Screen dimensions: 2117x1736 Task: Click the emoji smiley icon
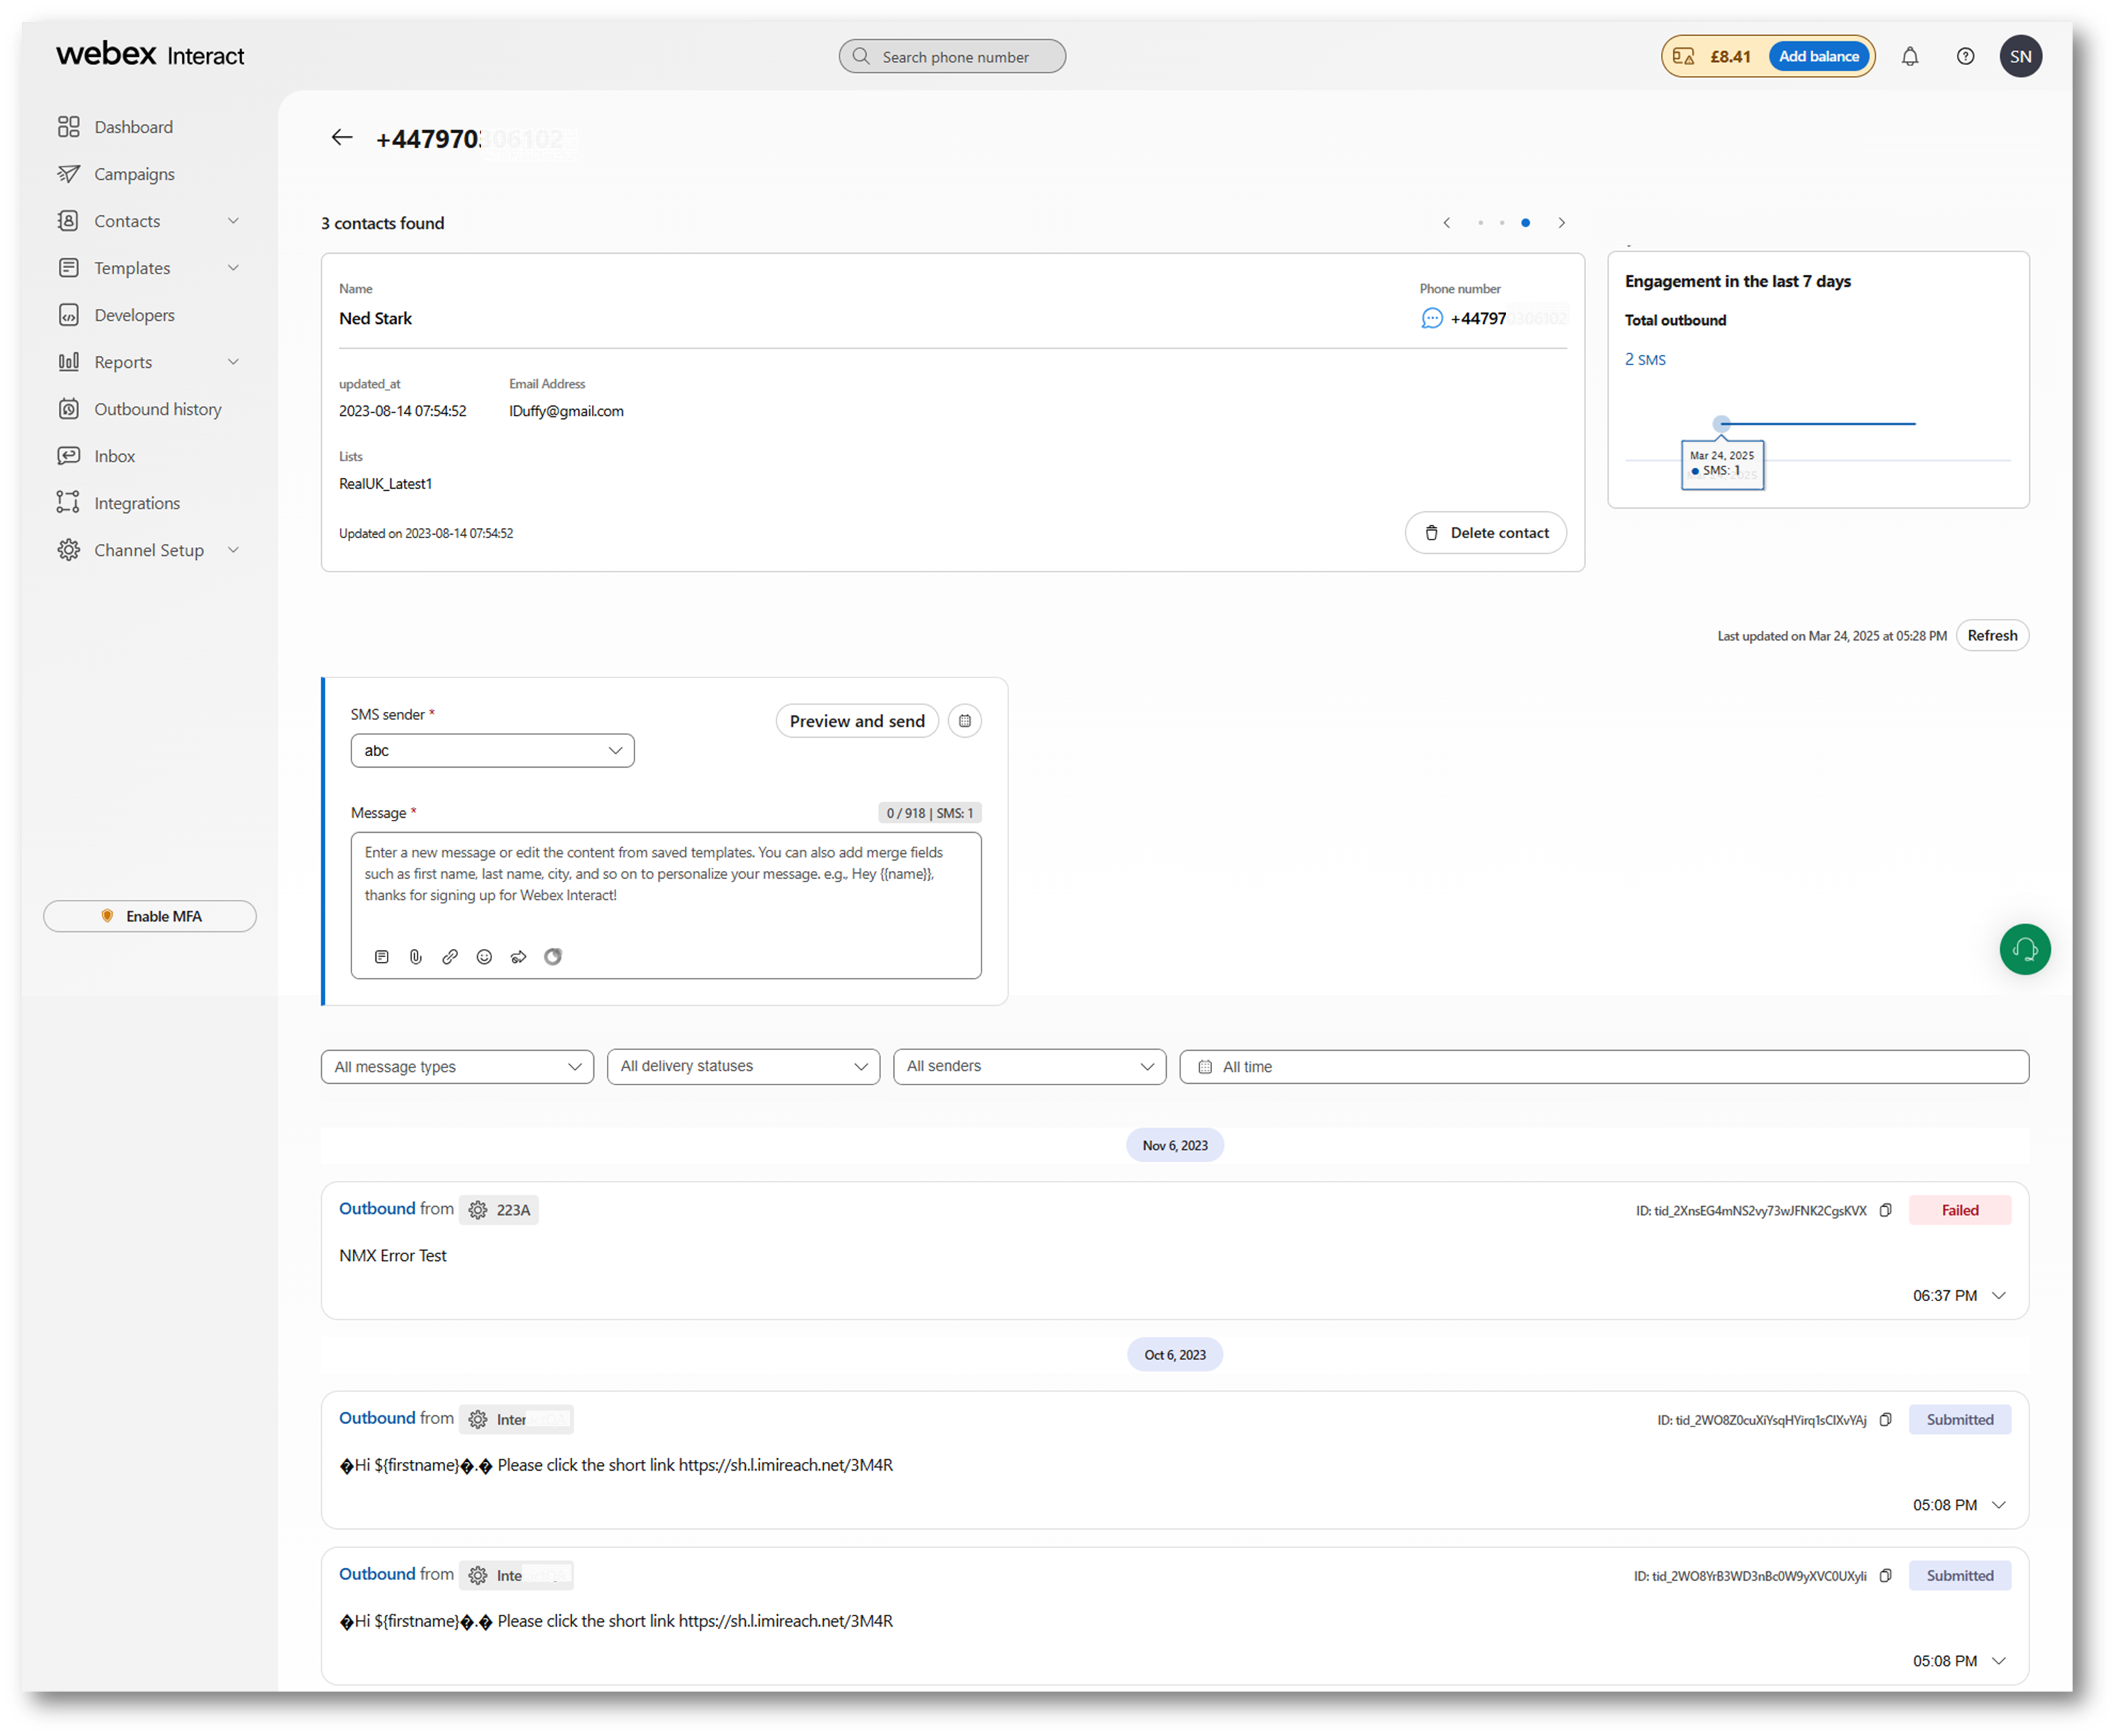(x=484, y=957)
